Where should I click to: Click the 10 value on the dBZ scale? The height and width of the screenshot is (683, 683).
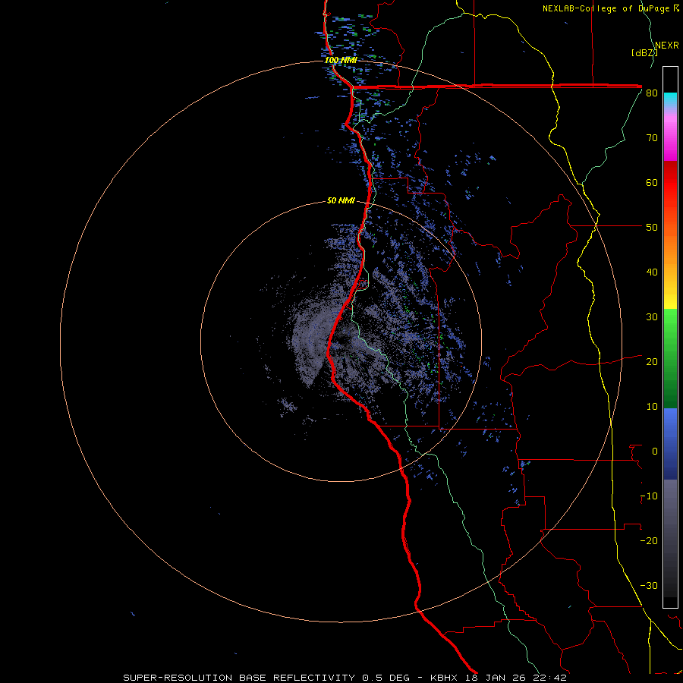652,407
